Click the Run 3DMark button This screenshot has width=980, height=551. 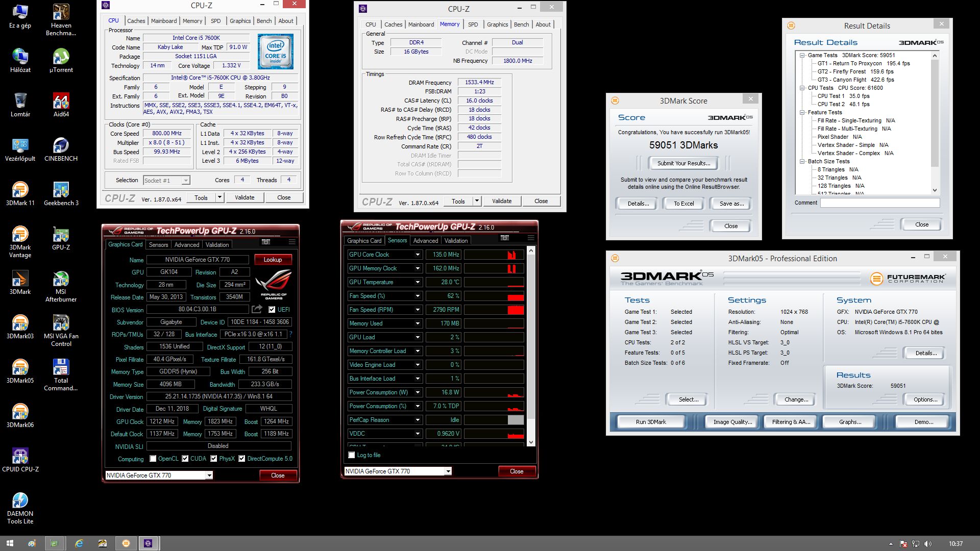tap(651, 422)
